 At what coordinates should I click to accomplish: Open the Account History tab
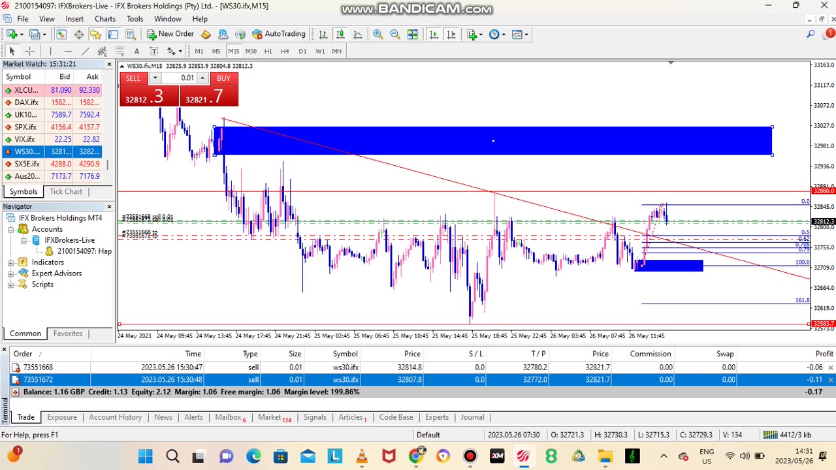116,417
